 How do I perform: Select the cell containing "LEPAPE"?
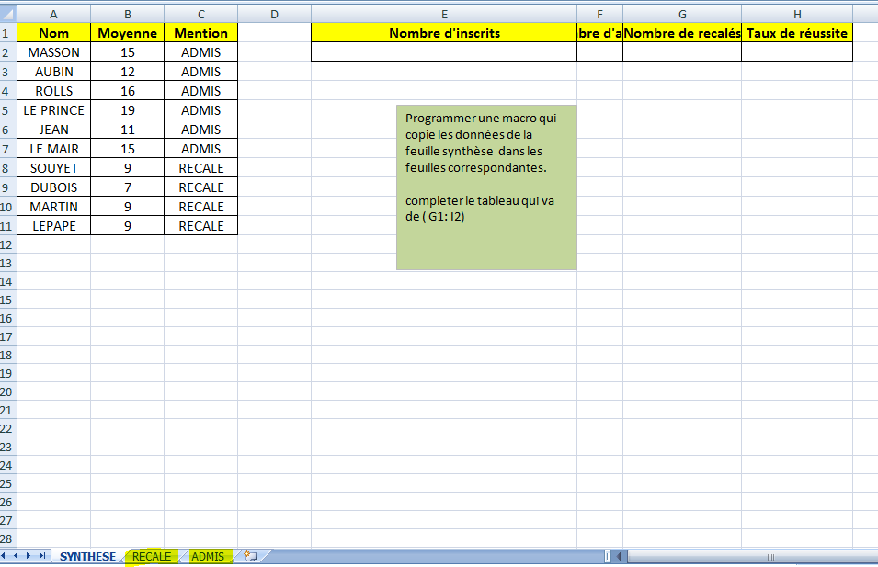53,226
